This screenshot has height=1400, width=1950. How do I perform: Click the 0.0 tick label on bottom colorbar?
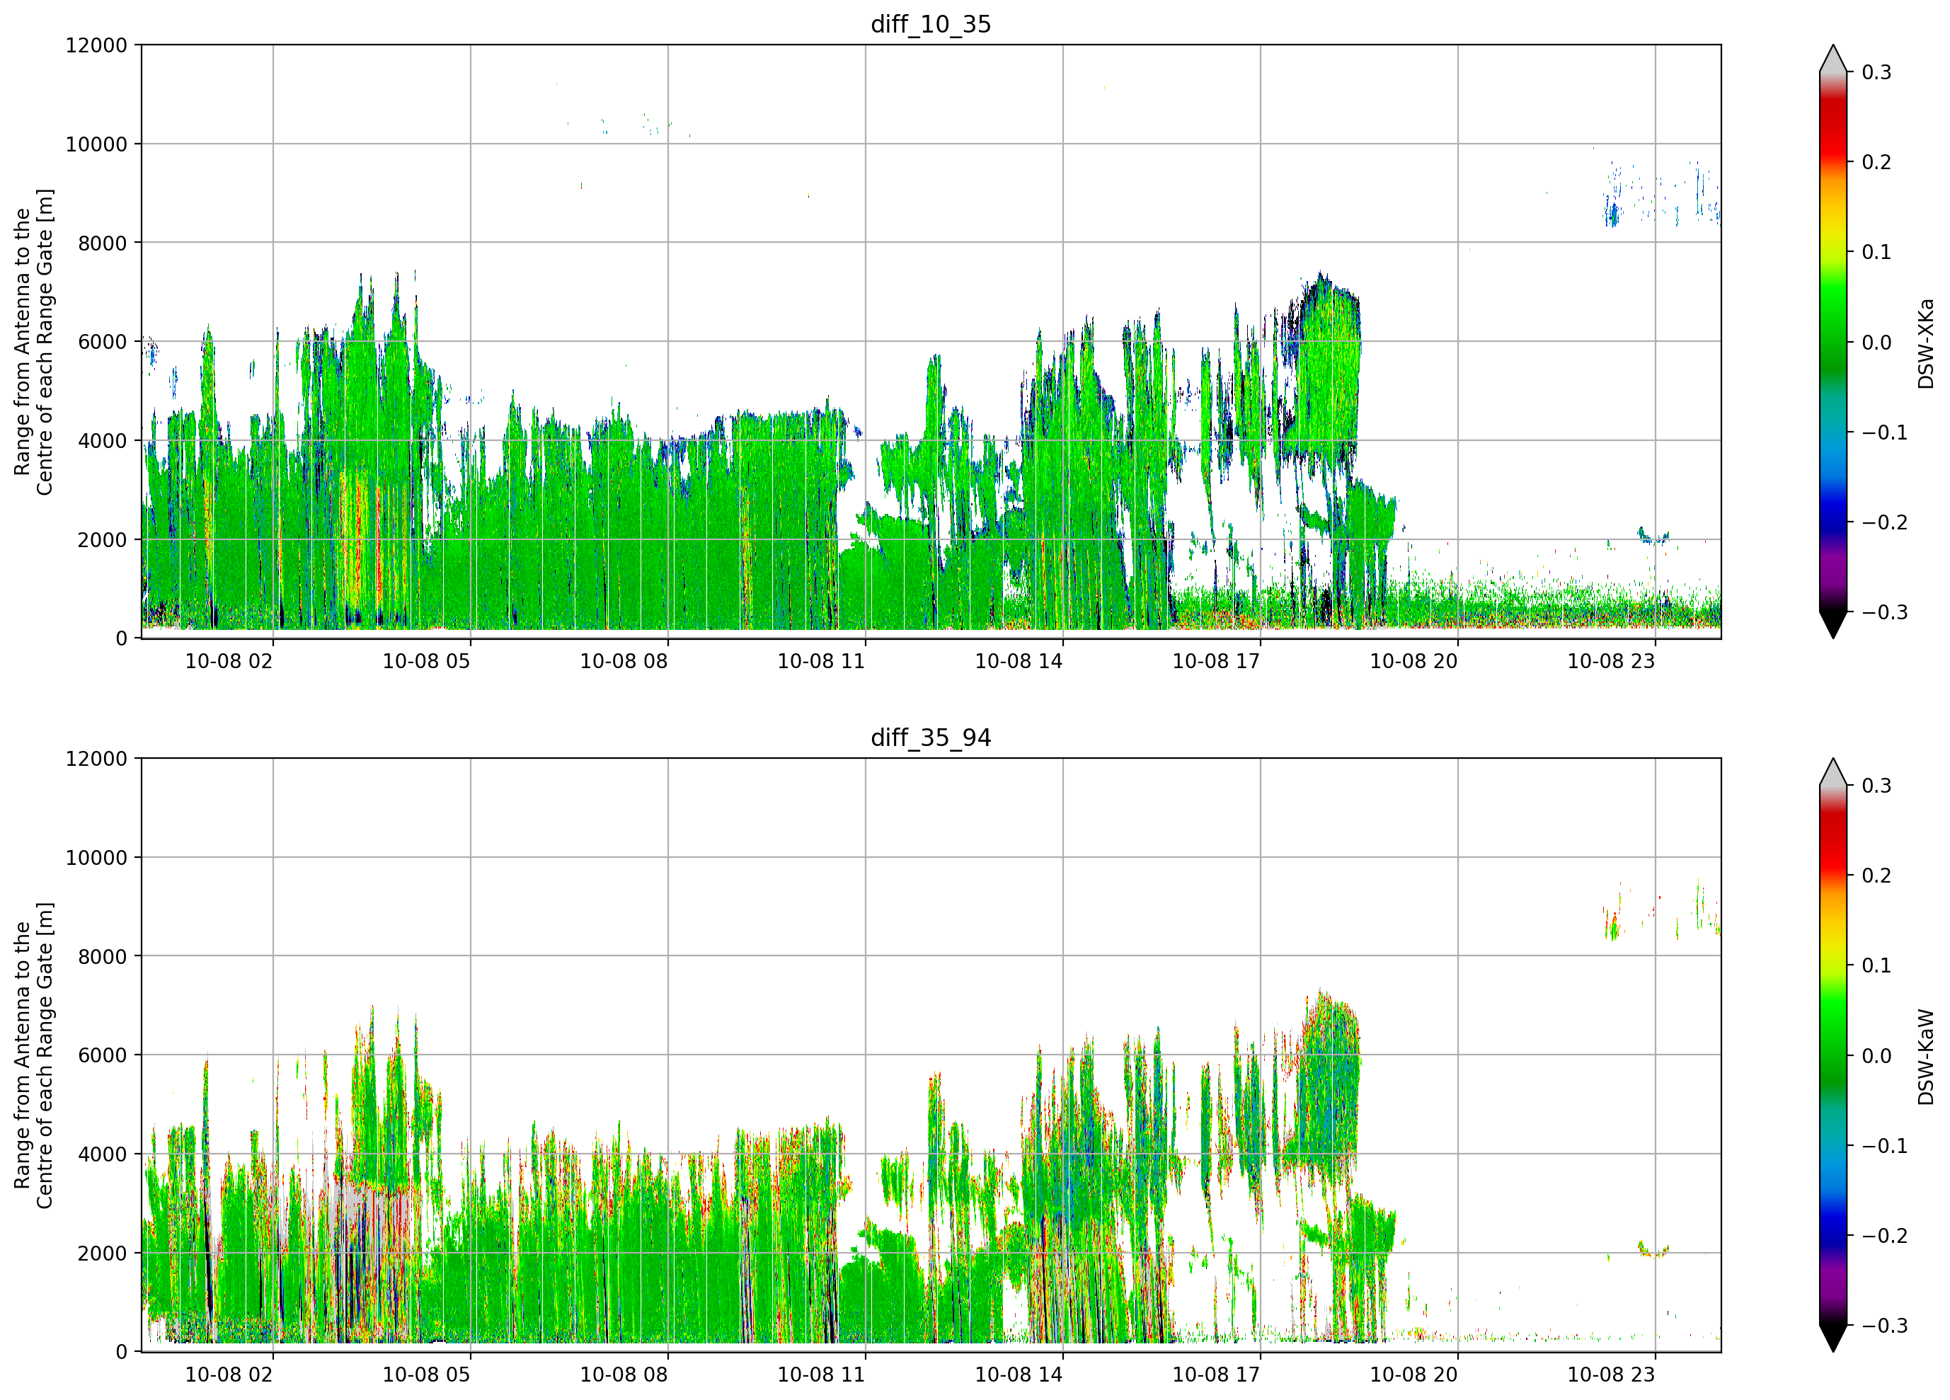point(1877,1056)
